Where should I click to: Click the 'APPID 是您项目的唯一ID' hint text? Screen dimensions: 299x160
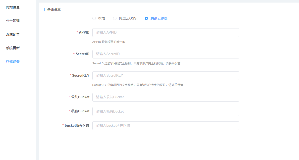(x=109, y=42)
